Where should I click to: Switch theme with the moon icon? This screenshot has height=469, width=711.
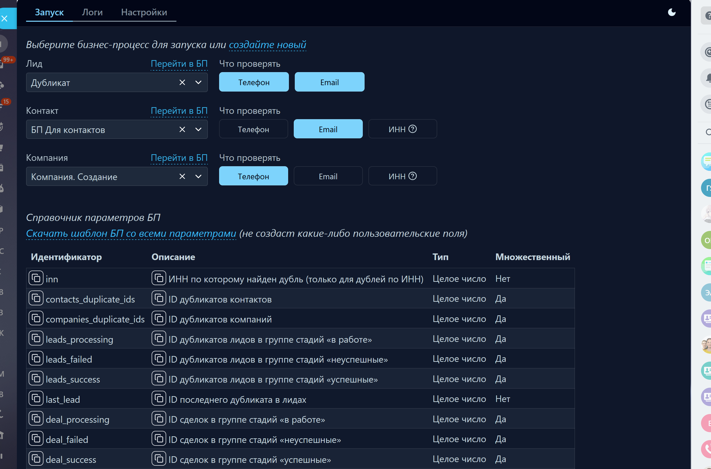(x=672, y=12)
